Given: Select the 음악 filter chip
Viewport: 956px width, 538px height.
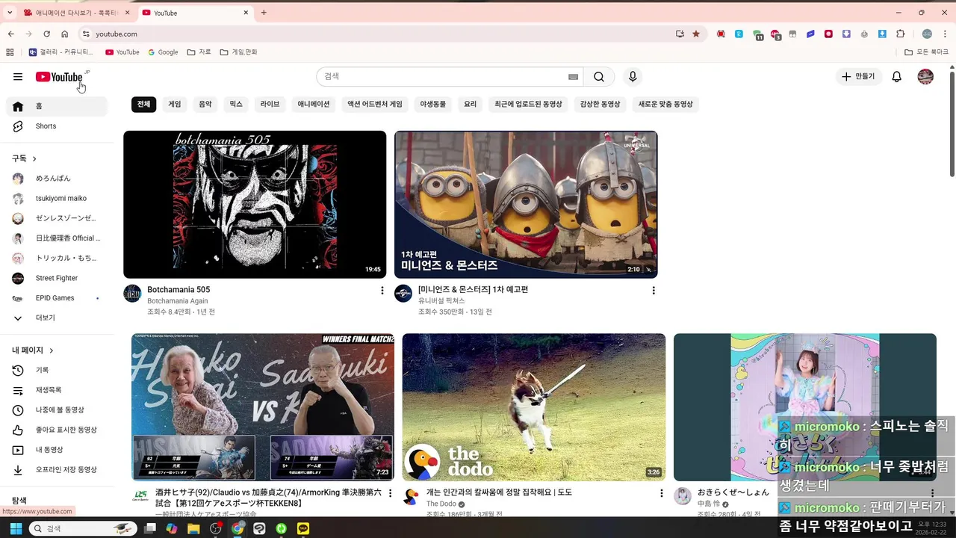Looking at the screenshot, I should click(205, 105).
